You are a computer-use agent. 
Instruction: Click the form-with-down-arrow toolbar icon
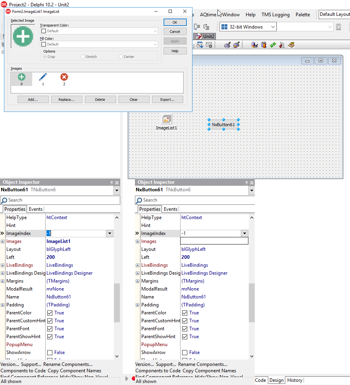point(200,45)
